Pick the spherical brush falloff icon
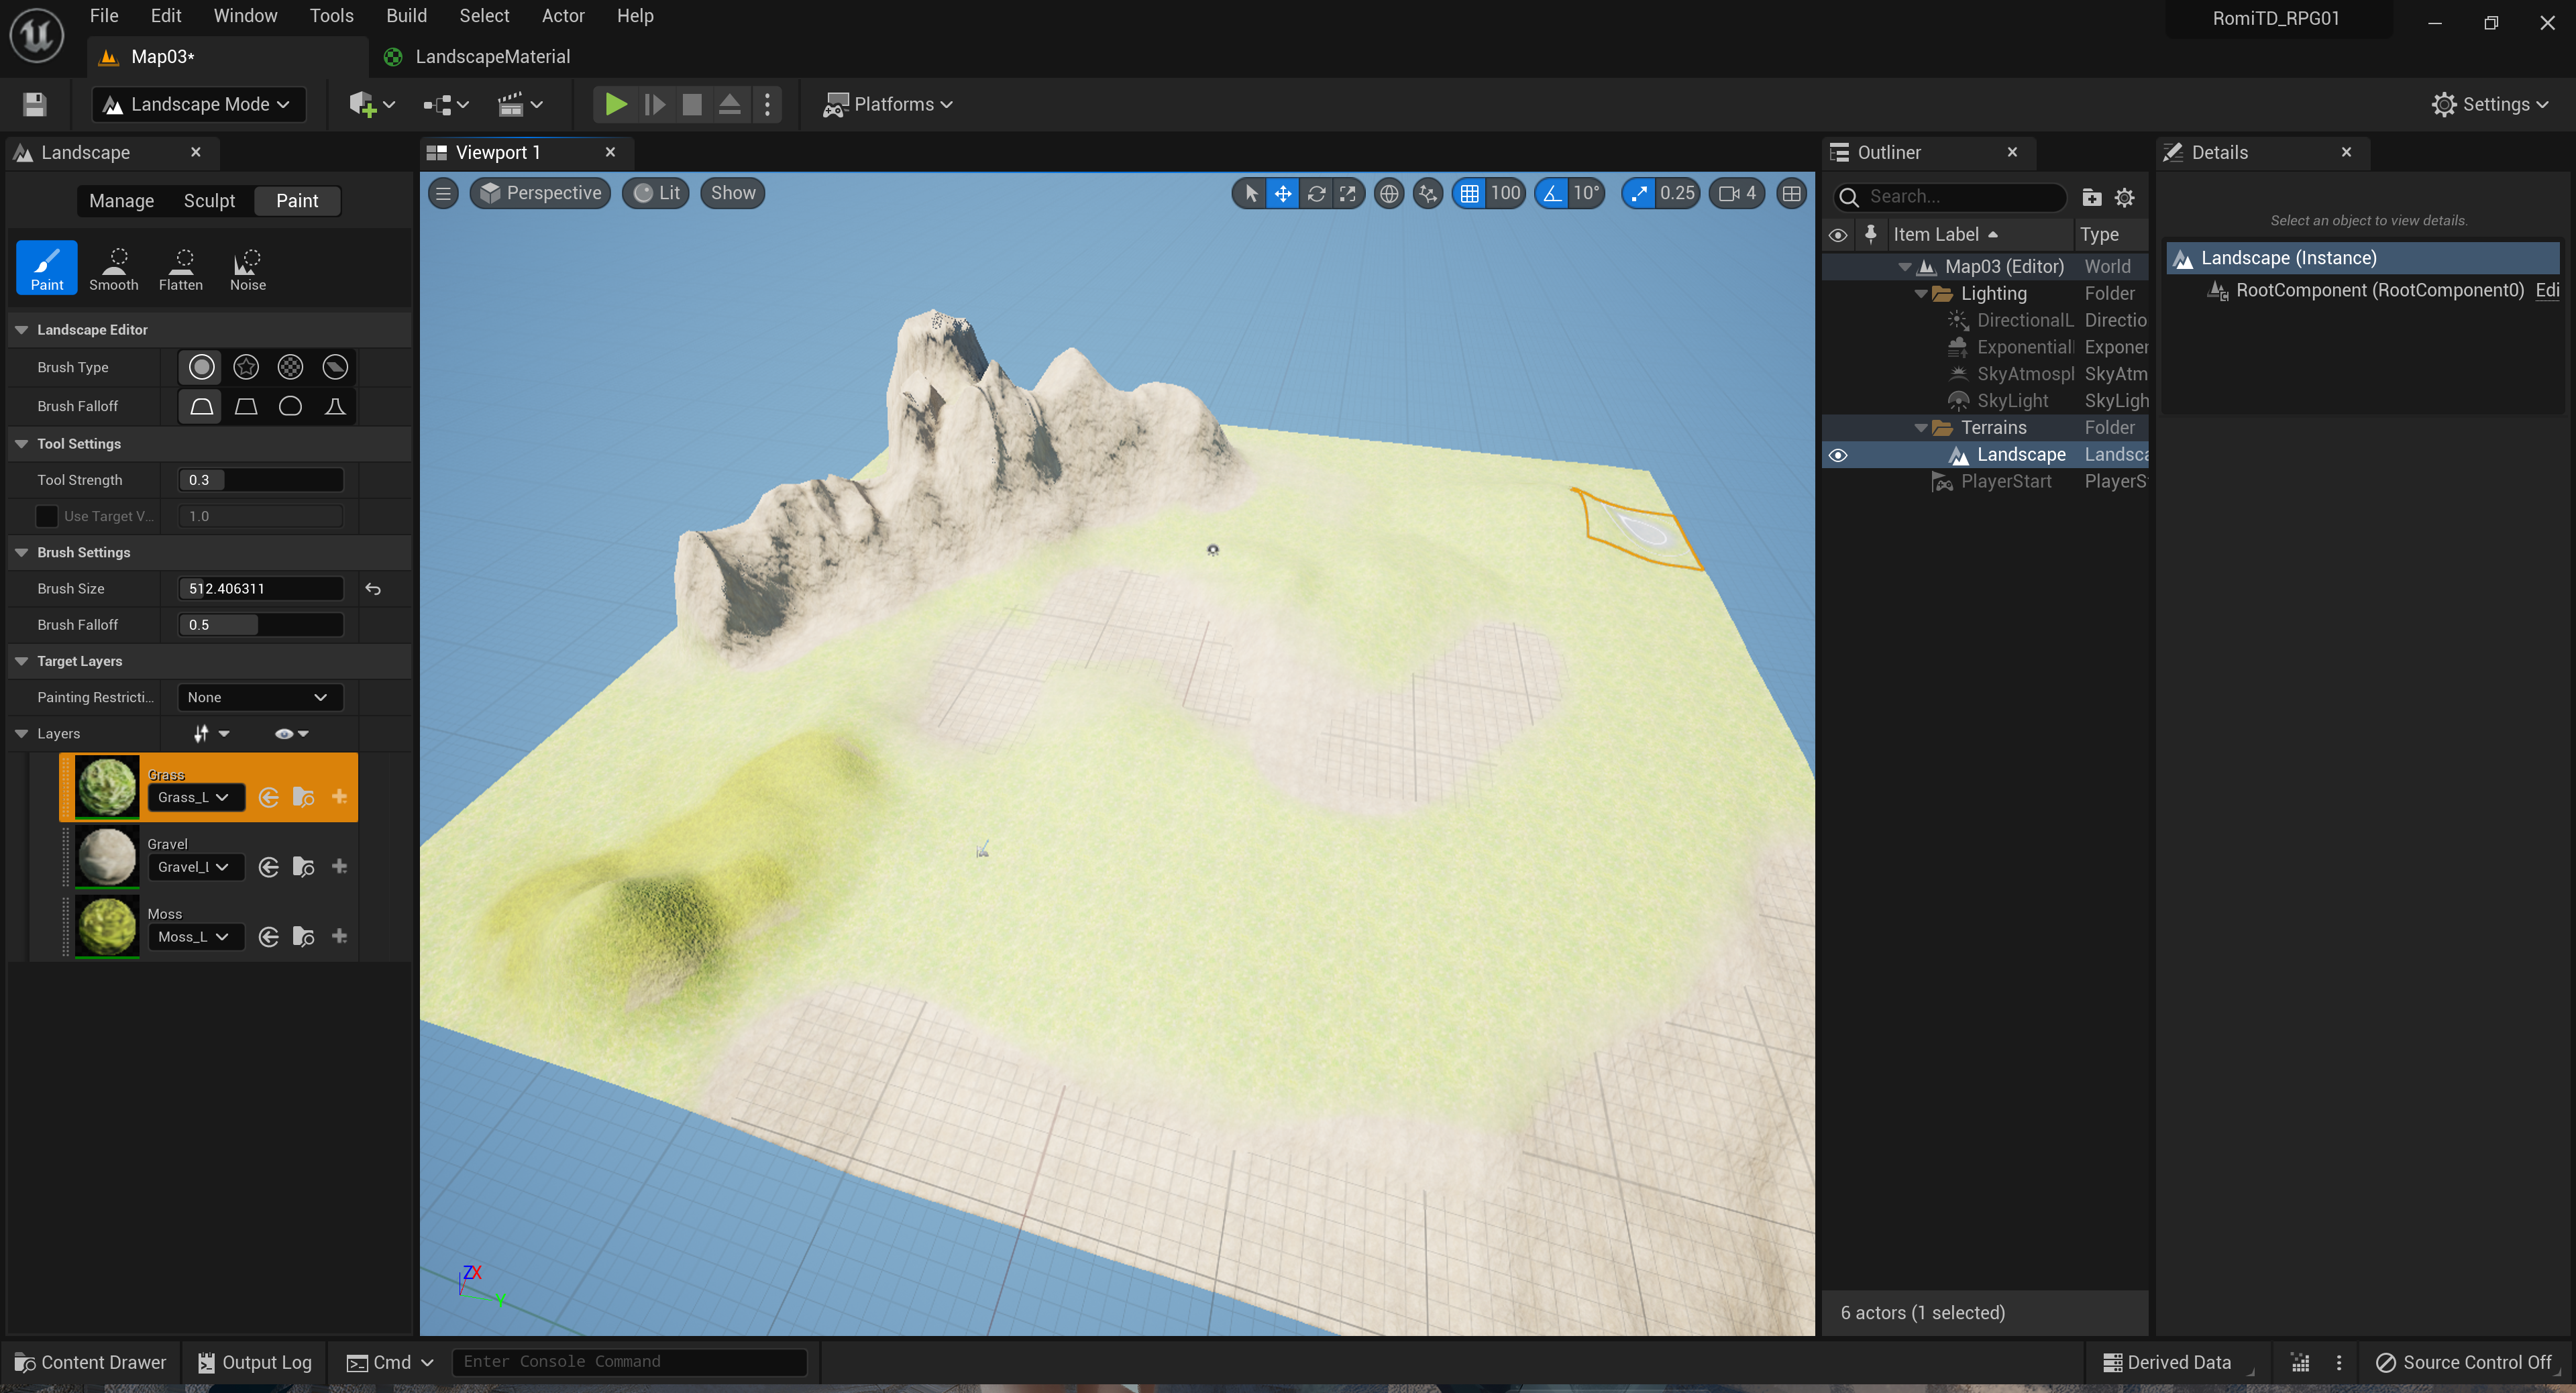Viewport: 2576px width, 1393px height. (x=290, y=406)
